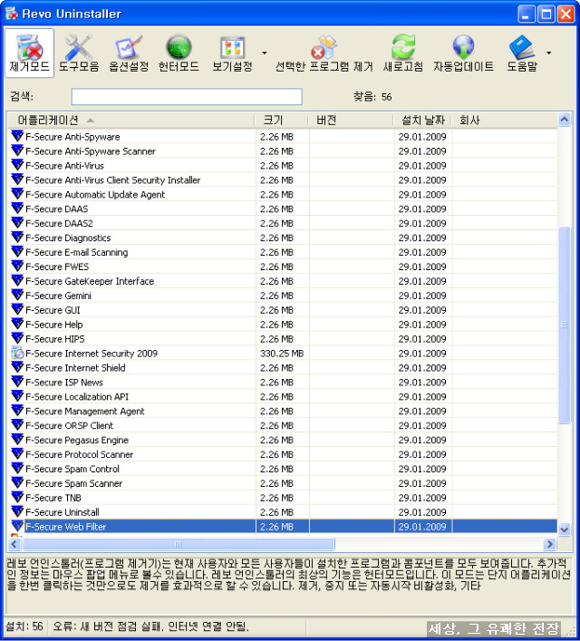The image size is (580, 641).
Task: Expand dropdown arrow next to 도움말
Action: pos(549,53)
